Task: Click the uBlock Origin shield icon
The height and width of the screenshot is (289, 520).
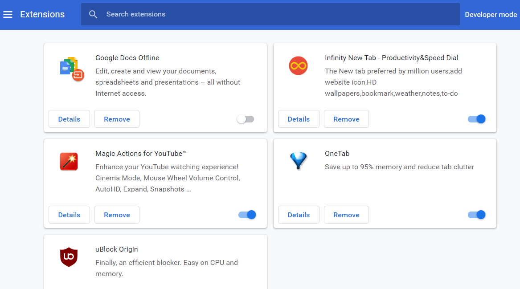Action: (69, 257)
